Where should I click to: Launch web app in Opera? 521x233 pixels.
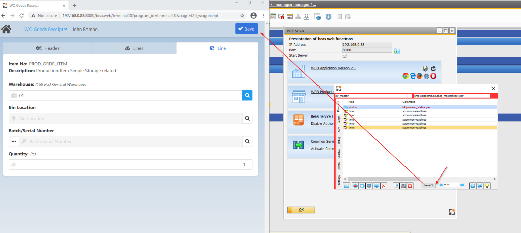point(433,76)
